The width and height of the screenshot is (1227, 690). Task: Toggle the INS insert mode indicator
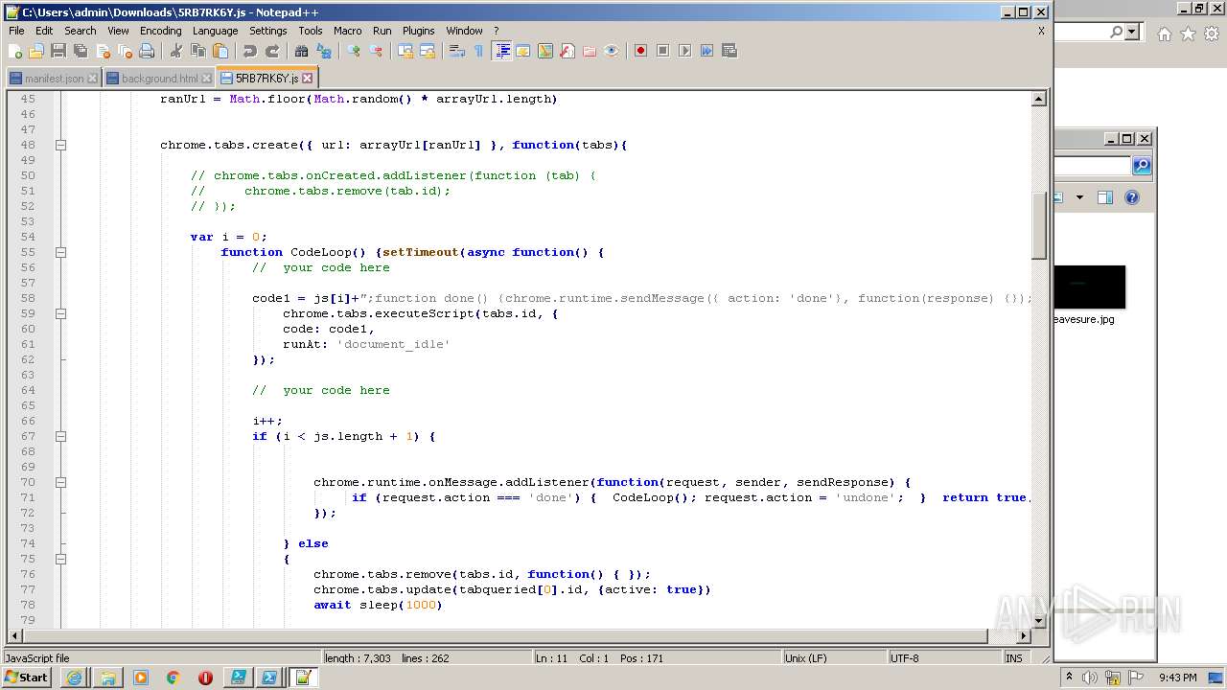pos(1013,658)
